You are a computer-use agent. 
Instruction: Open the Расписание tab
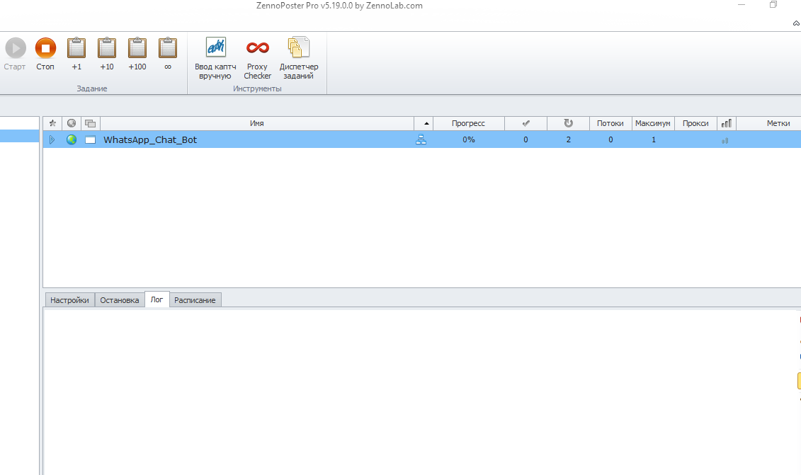point(195,300)
